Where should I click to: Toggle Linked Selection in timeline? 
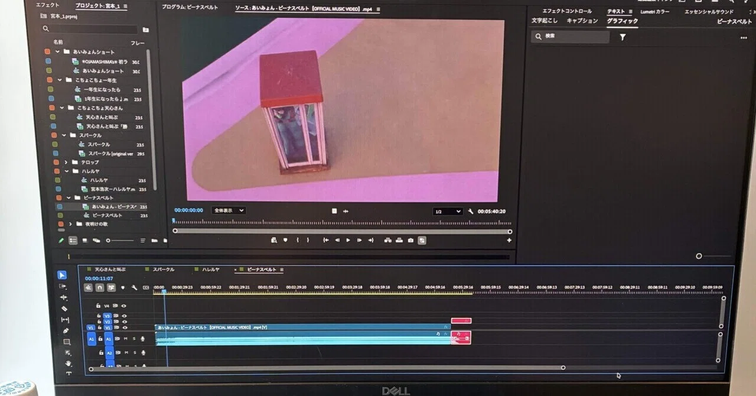click(111, 287)
